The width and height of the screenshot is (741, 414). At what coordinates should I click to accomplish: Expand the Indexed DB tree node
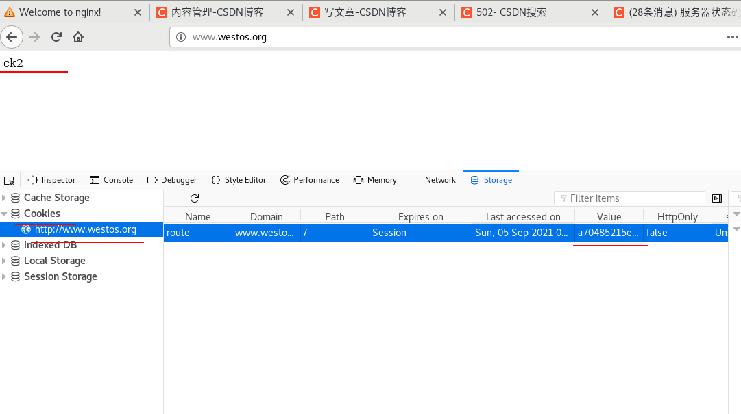4,245
